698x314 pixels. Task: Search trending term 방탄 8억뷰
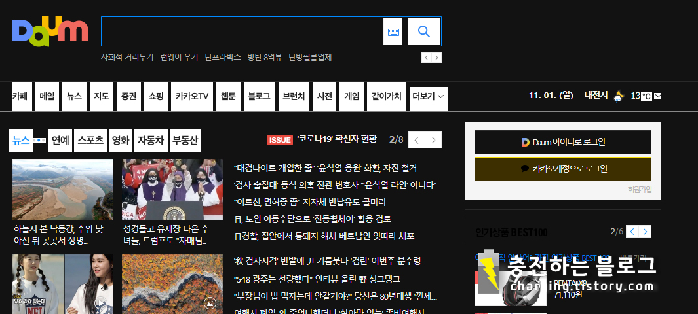click(x=264, y=58)
